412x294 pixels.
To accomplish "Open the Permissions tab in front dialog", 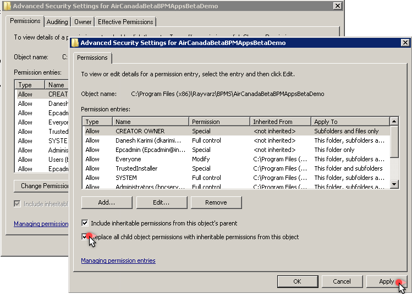I will [92, 58].
